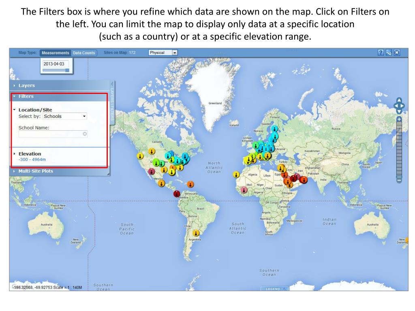Click the Greenland label on map
This screenshot has width=415, height=311.
pyautogui.click(x=215, y=103)
